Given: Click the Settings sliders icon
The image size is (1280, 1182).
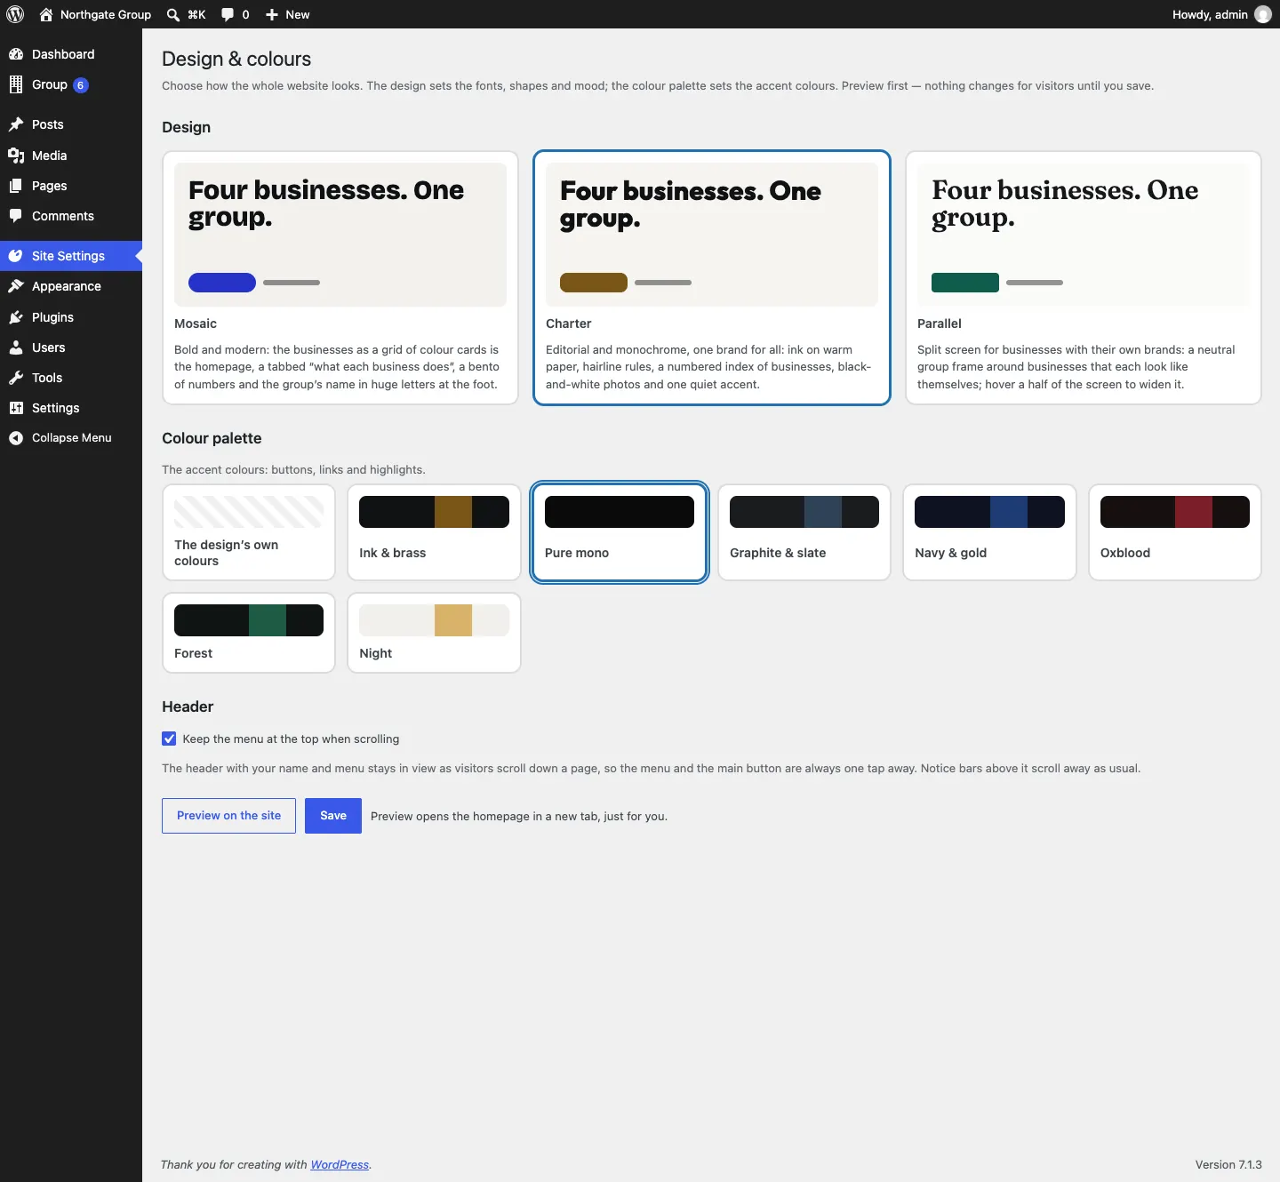Looking at the screenshot, I should click(x=16, y=408).
